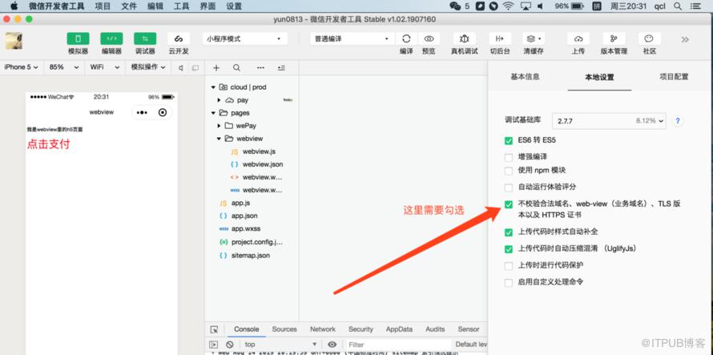Viewport: 713px width, 355px height.
Task: Mute simulator sound icon
Action: tap(181, 68)
